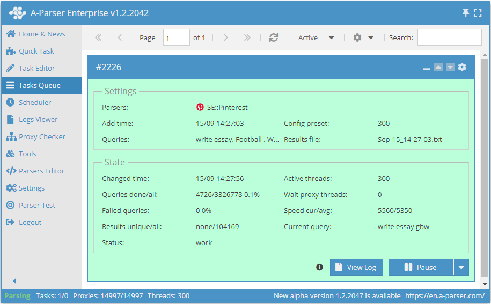Go to Proxy Checker section

click(x=42, y=136)
